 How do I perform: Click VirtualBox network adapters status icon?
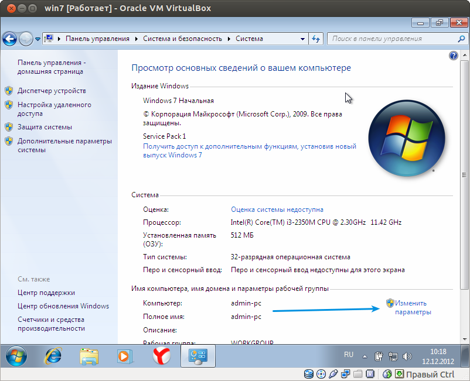(346, 374)
